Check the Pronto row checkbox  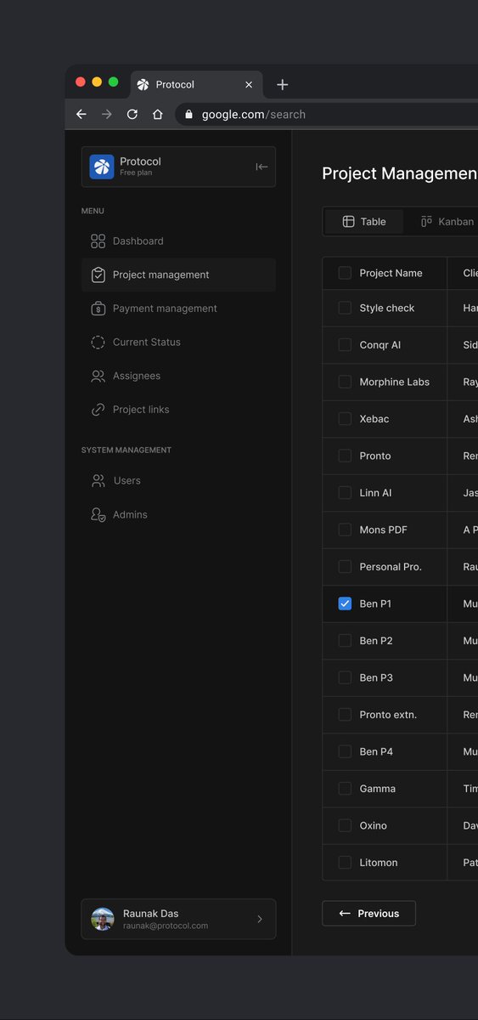[x=345, y=456]
